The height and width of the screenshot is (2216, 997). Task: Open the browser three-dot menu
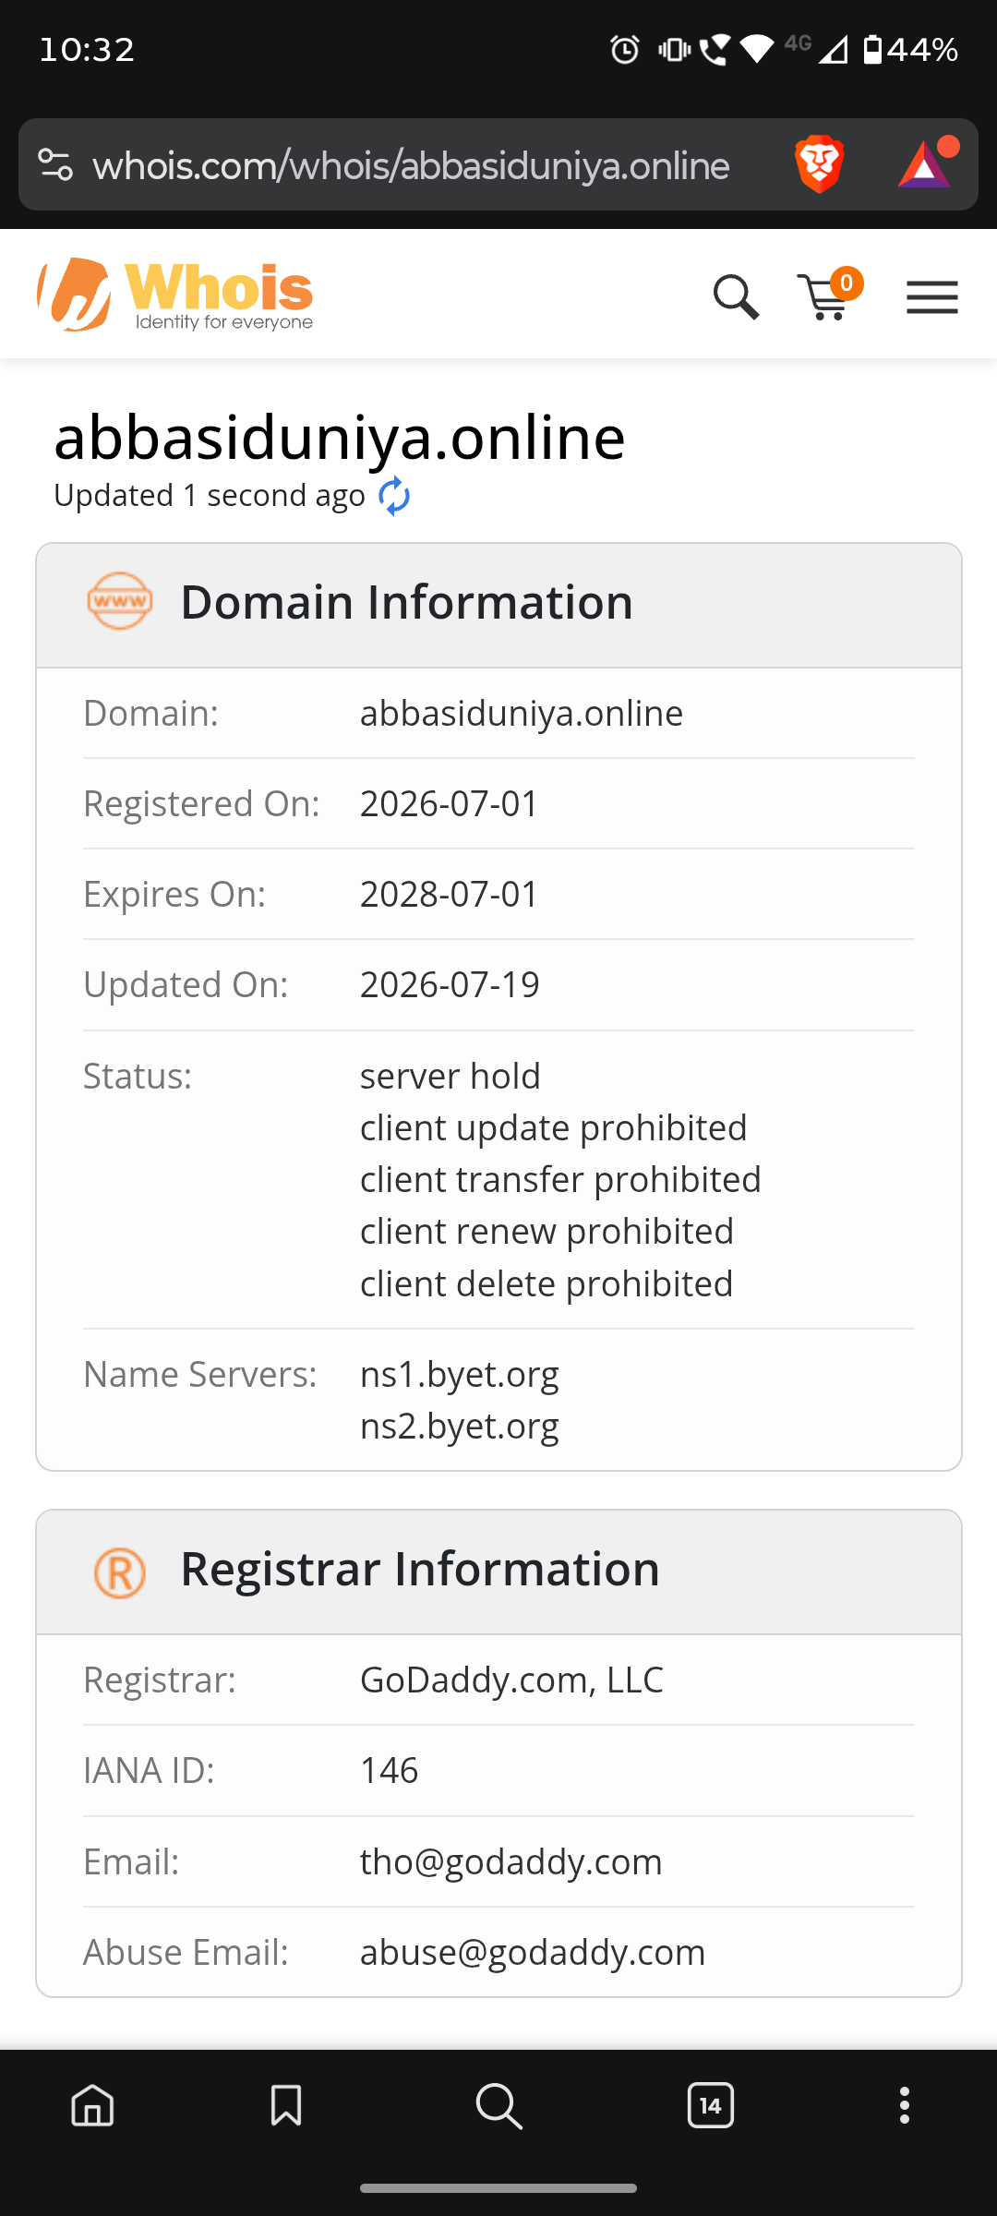905,2106
